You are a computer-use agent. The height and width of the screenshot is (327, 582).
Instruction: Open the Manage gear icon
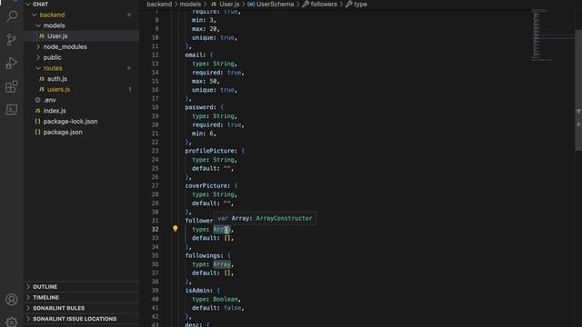(x=12, y=322)
